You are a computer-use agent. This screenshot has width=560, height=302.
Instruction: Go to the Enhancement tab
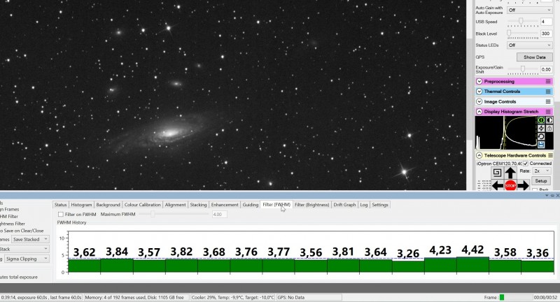click(225, 205)
